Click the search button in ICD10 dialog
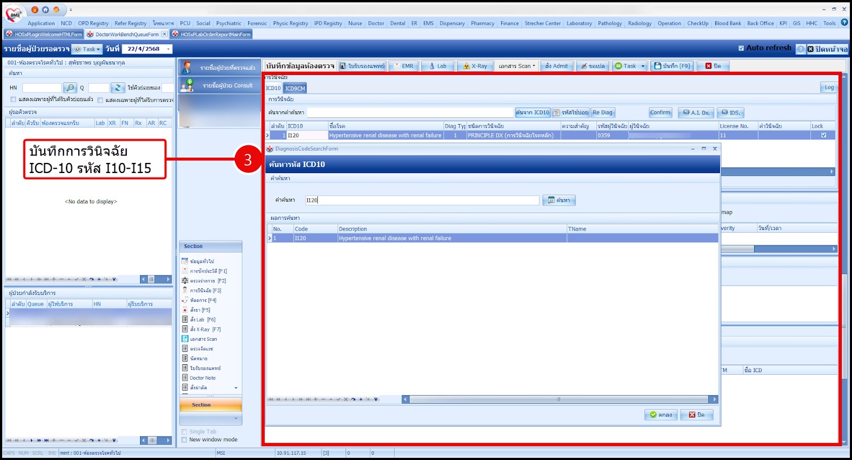This screenshot has width=852, height=460. pyautogui.click(x=559, y=200)
